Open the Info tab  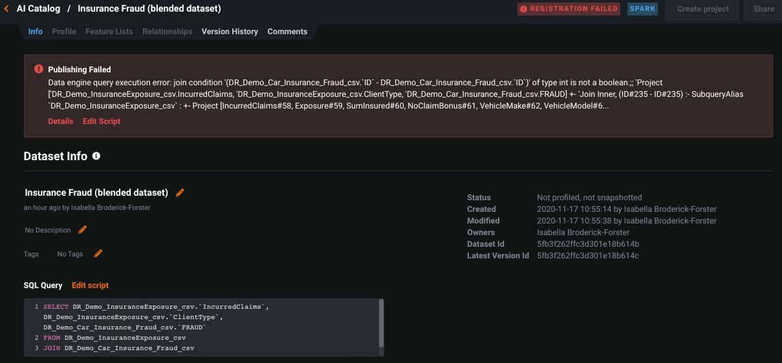click(36, 32)
